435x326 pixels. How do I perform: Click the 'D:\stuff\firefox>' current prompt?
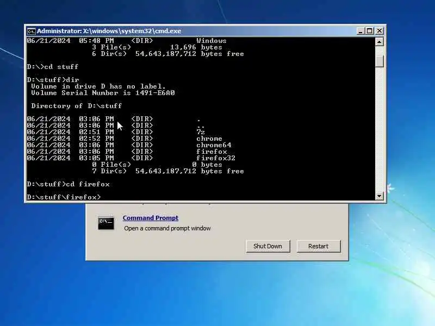click(64, 197)
